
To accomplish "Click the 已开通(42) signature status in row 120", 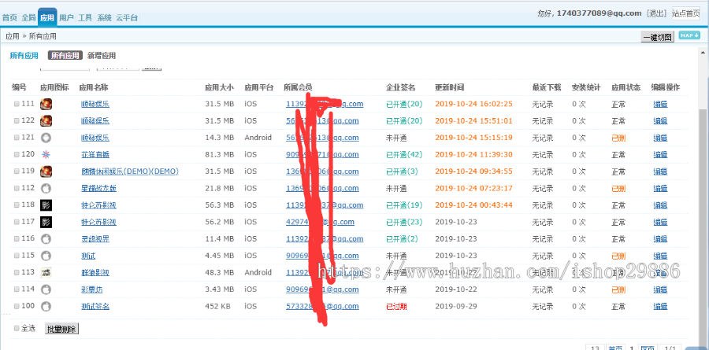I will pos(404,154).
